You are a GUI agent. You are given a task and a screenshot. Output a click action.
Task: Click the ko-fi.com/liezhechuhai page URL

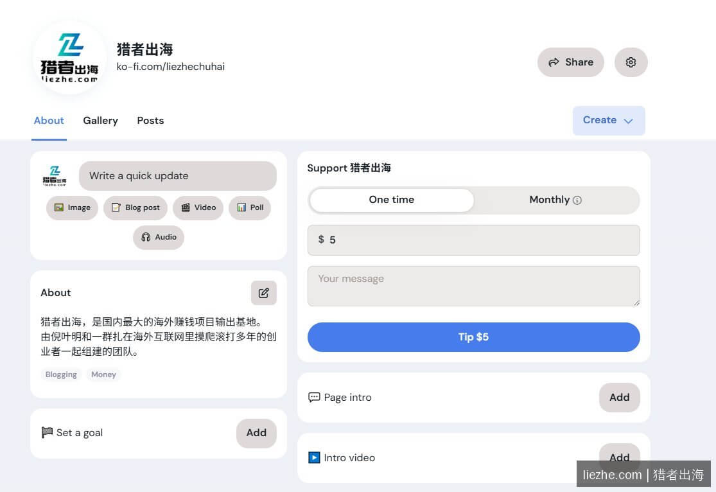click(170, 67)
